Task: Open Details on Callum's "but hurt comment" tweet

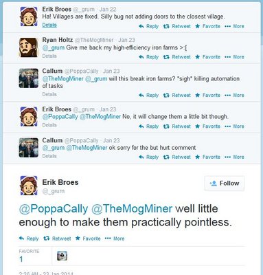Action: tap(49, 156)
